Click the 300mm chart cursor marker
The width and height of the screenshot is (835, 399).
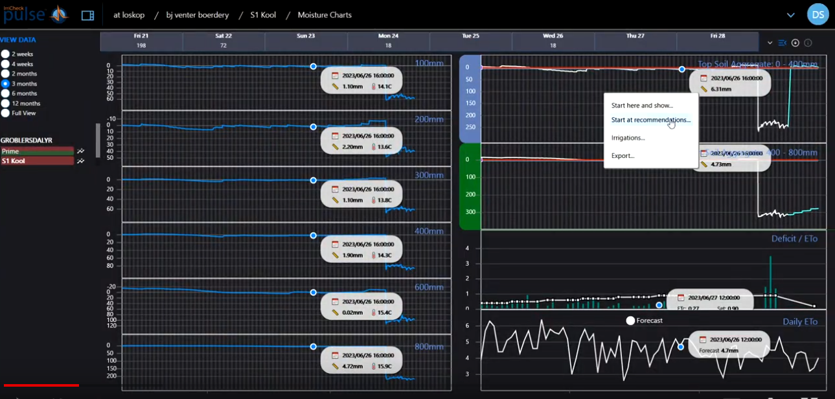pyautogui.click(x=314, y=181)
